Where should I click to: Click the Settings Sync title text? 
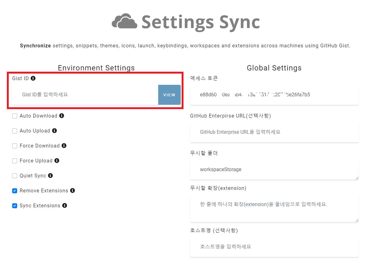tap(201, 22)
